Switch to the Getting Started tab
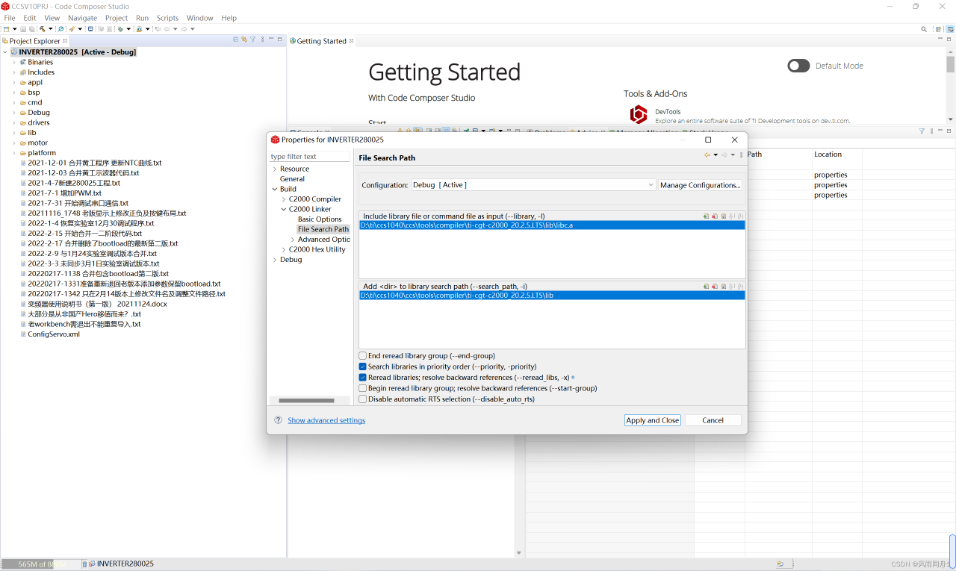956x571 pixels. tap(321, 41)
